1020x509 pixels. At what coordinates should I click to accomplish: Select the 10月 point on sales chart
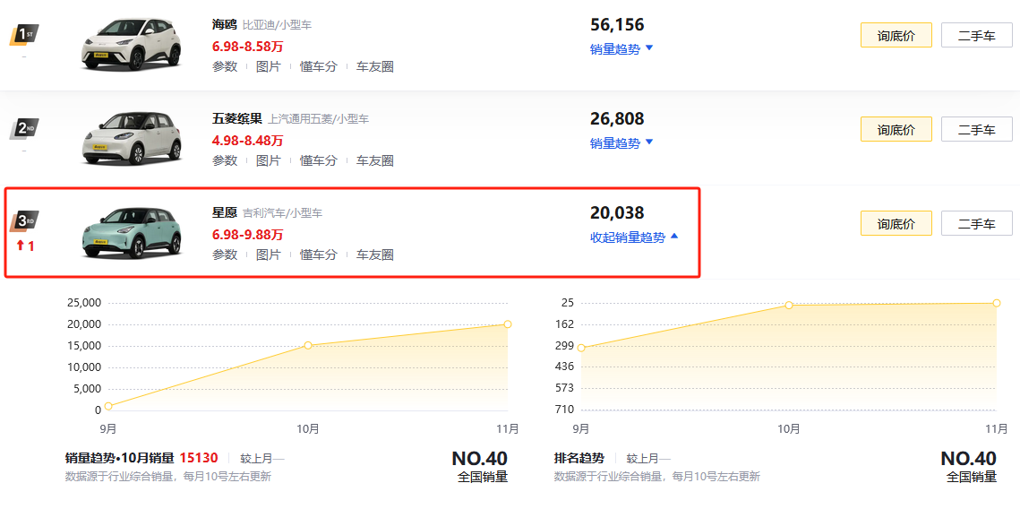[x=308, y=346]
